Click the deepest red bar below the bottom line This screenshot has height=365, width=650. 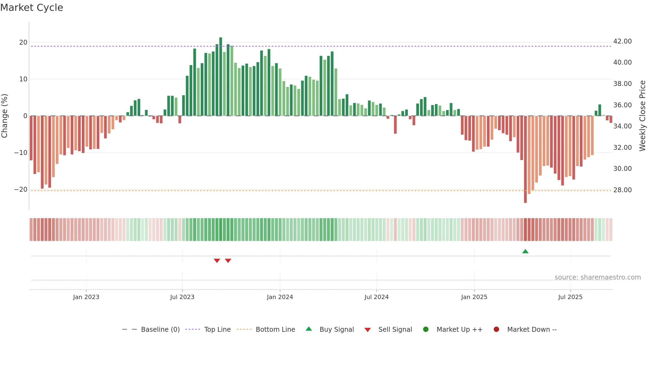(525, 159)
